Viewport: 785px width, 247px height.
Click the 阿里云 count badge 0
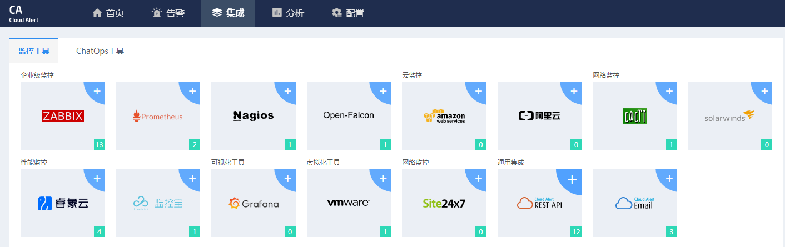click(576, 145)
